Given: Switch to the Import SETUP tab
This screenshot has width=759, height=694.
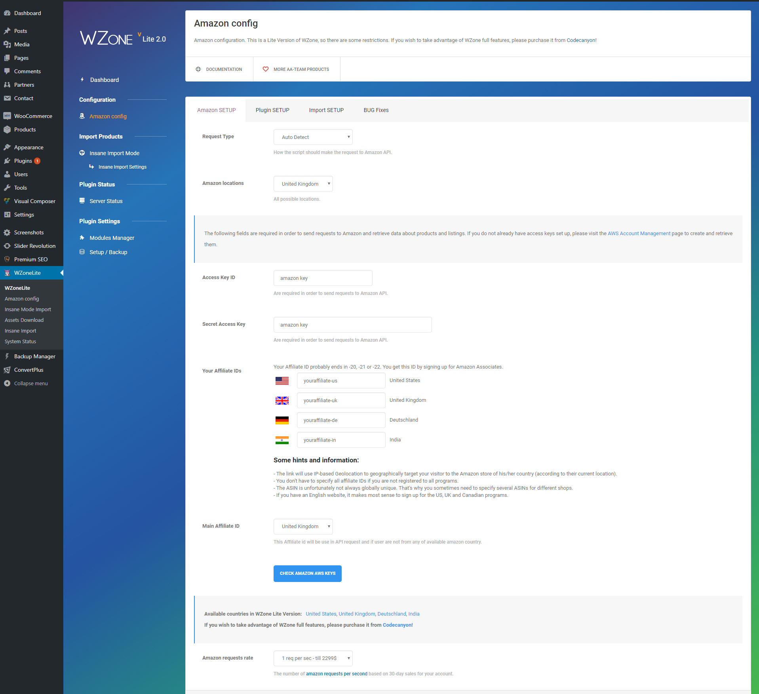Looking at the screenshot, I should [x=326, y=110].
